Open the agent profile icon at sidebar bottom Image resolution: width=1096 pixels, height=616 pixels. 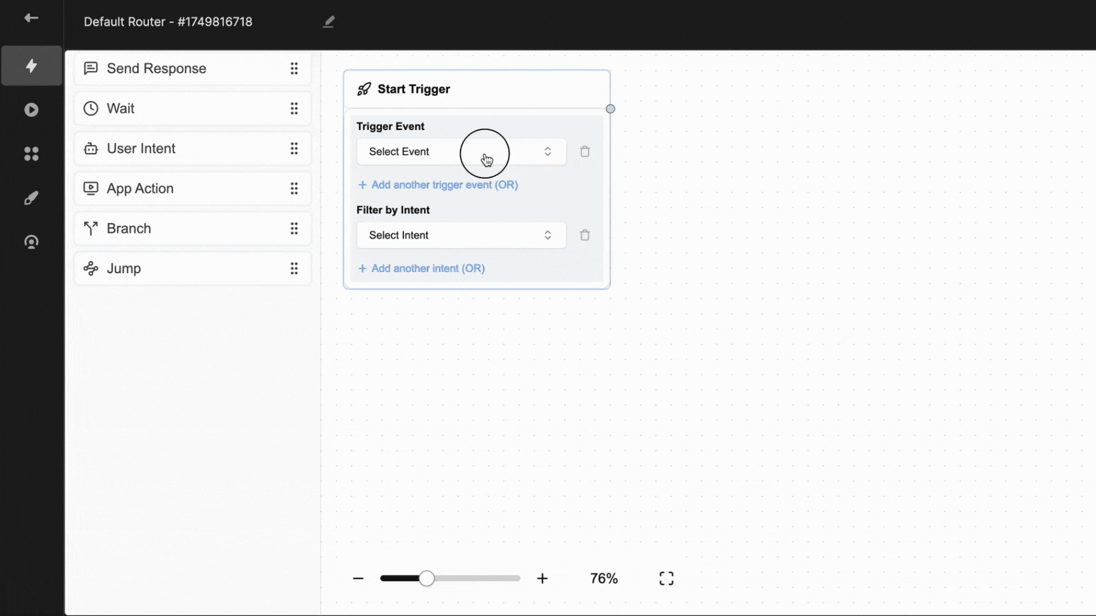coord(31,242)
